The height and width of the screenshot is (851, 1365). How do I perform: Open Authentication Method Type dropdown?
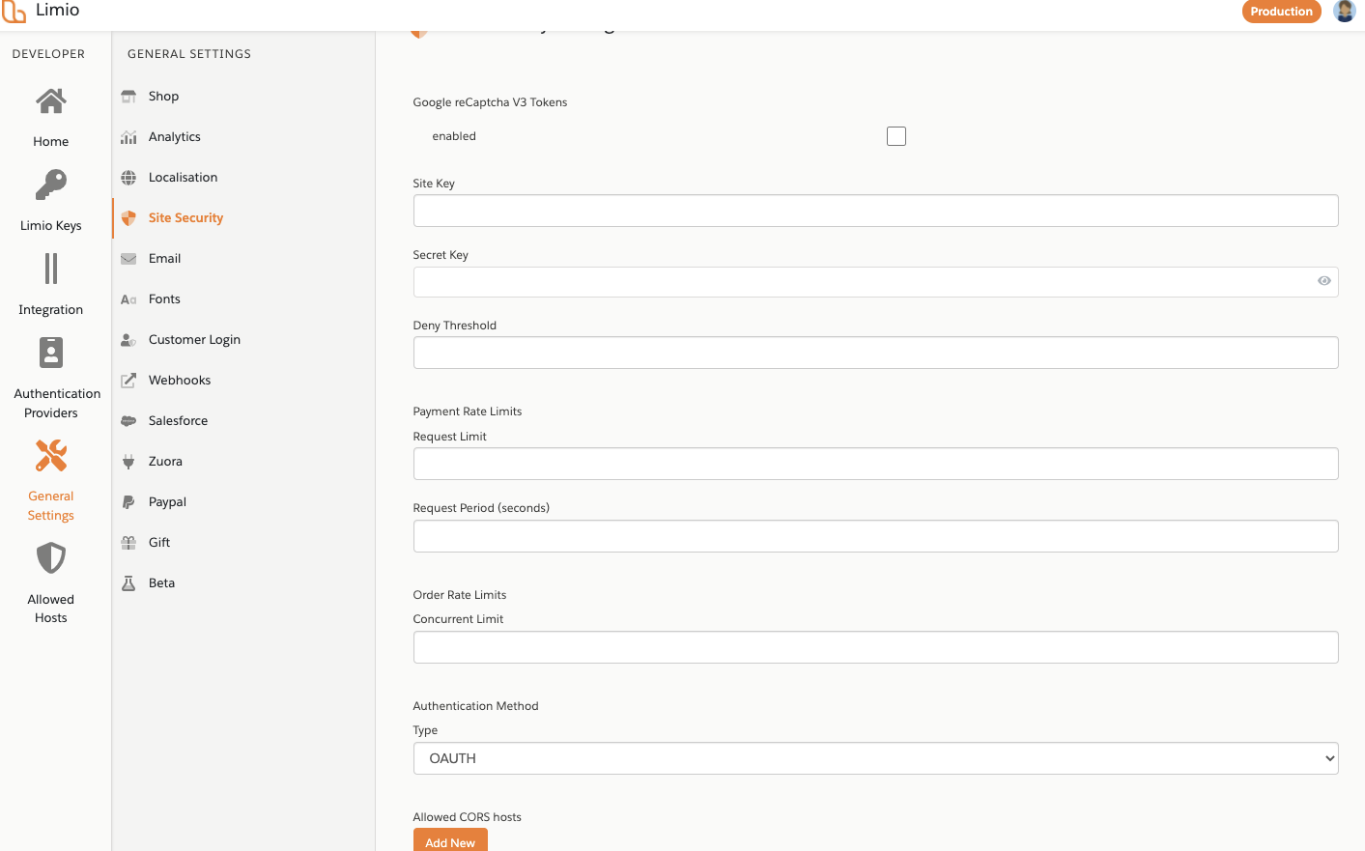[875, 758]
